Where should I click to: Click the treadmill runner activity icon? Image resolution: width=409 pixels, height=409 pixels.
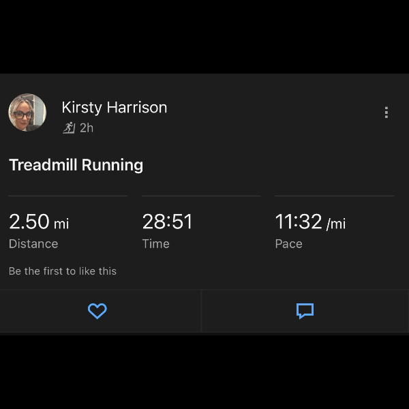[69, 127]
